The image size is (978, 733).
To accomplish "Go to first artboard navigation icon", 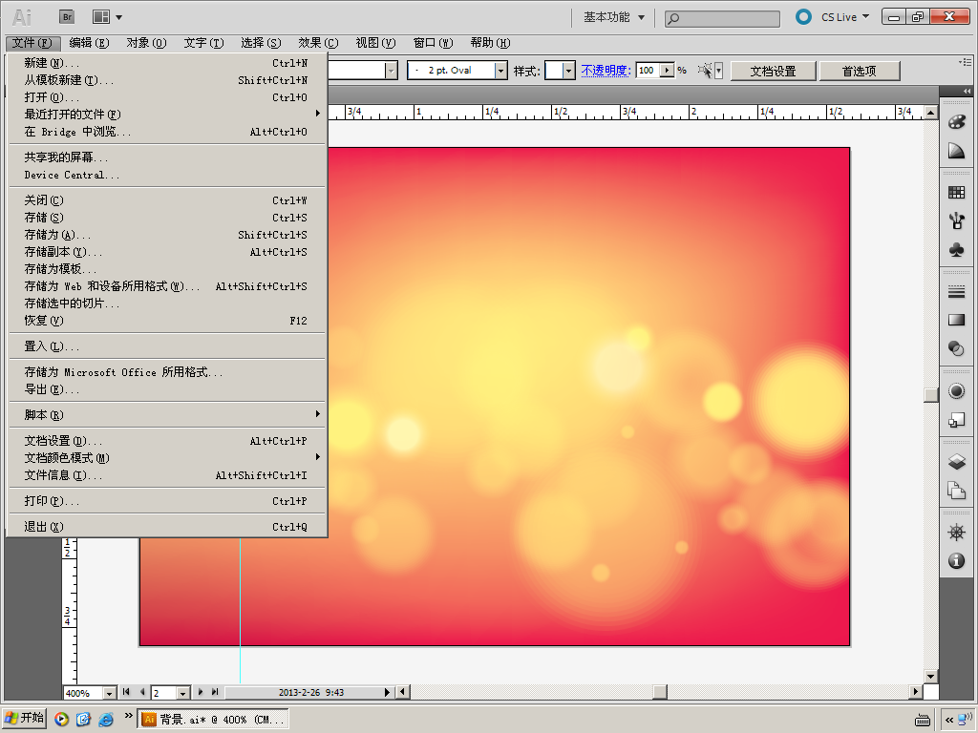I will pyautogui.click(x=126, y=692).
